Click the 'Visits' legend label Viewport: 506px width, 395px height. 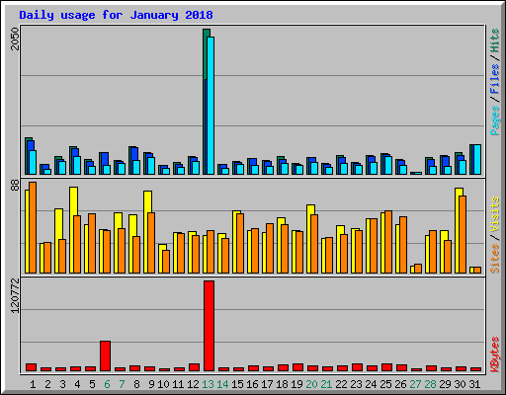tap(494, 214)
